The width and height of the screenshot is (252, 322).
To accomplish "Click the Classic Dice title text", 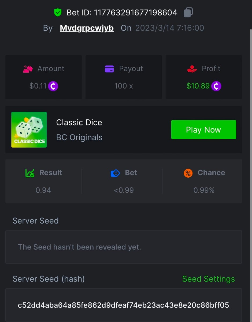I will (x=79, y=123).
